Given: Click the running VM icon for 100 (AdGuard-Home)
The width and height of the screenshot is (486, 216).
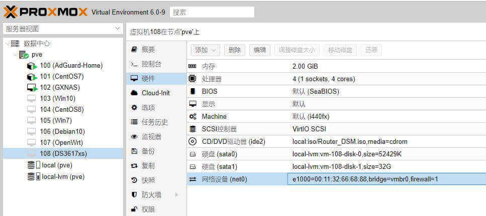Looking at the screenshot, I should [x=32, y=66].
